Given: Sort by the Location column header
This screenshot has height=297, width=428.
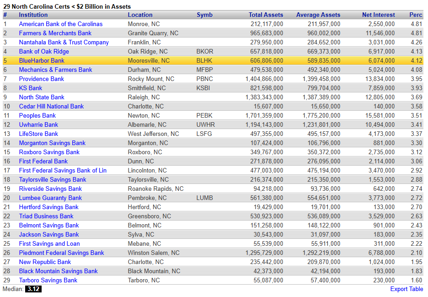Looking at the screenshot, I should click(x=140, y=15).
